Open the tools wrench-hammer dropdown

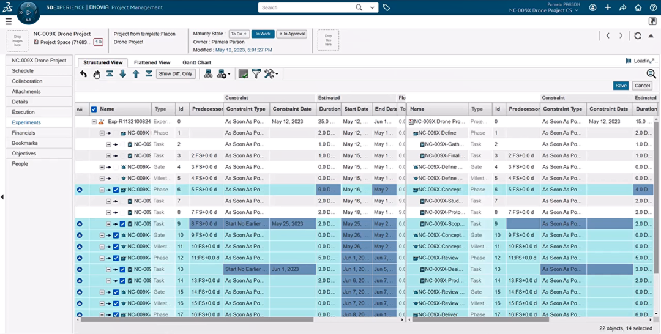271,73
